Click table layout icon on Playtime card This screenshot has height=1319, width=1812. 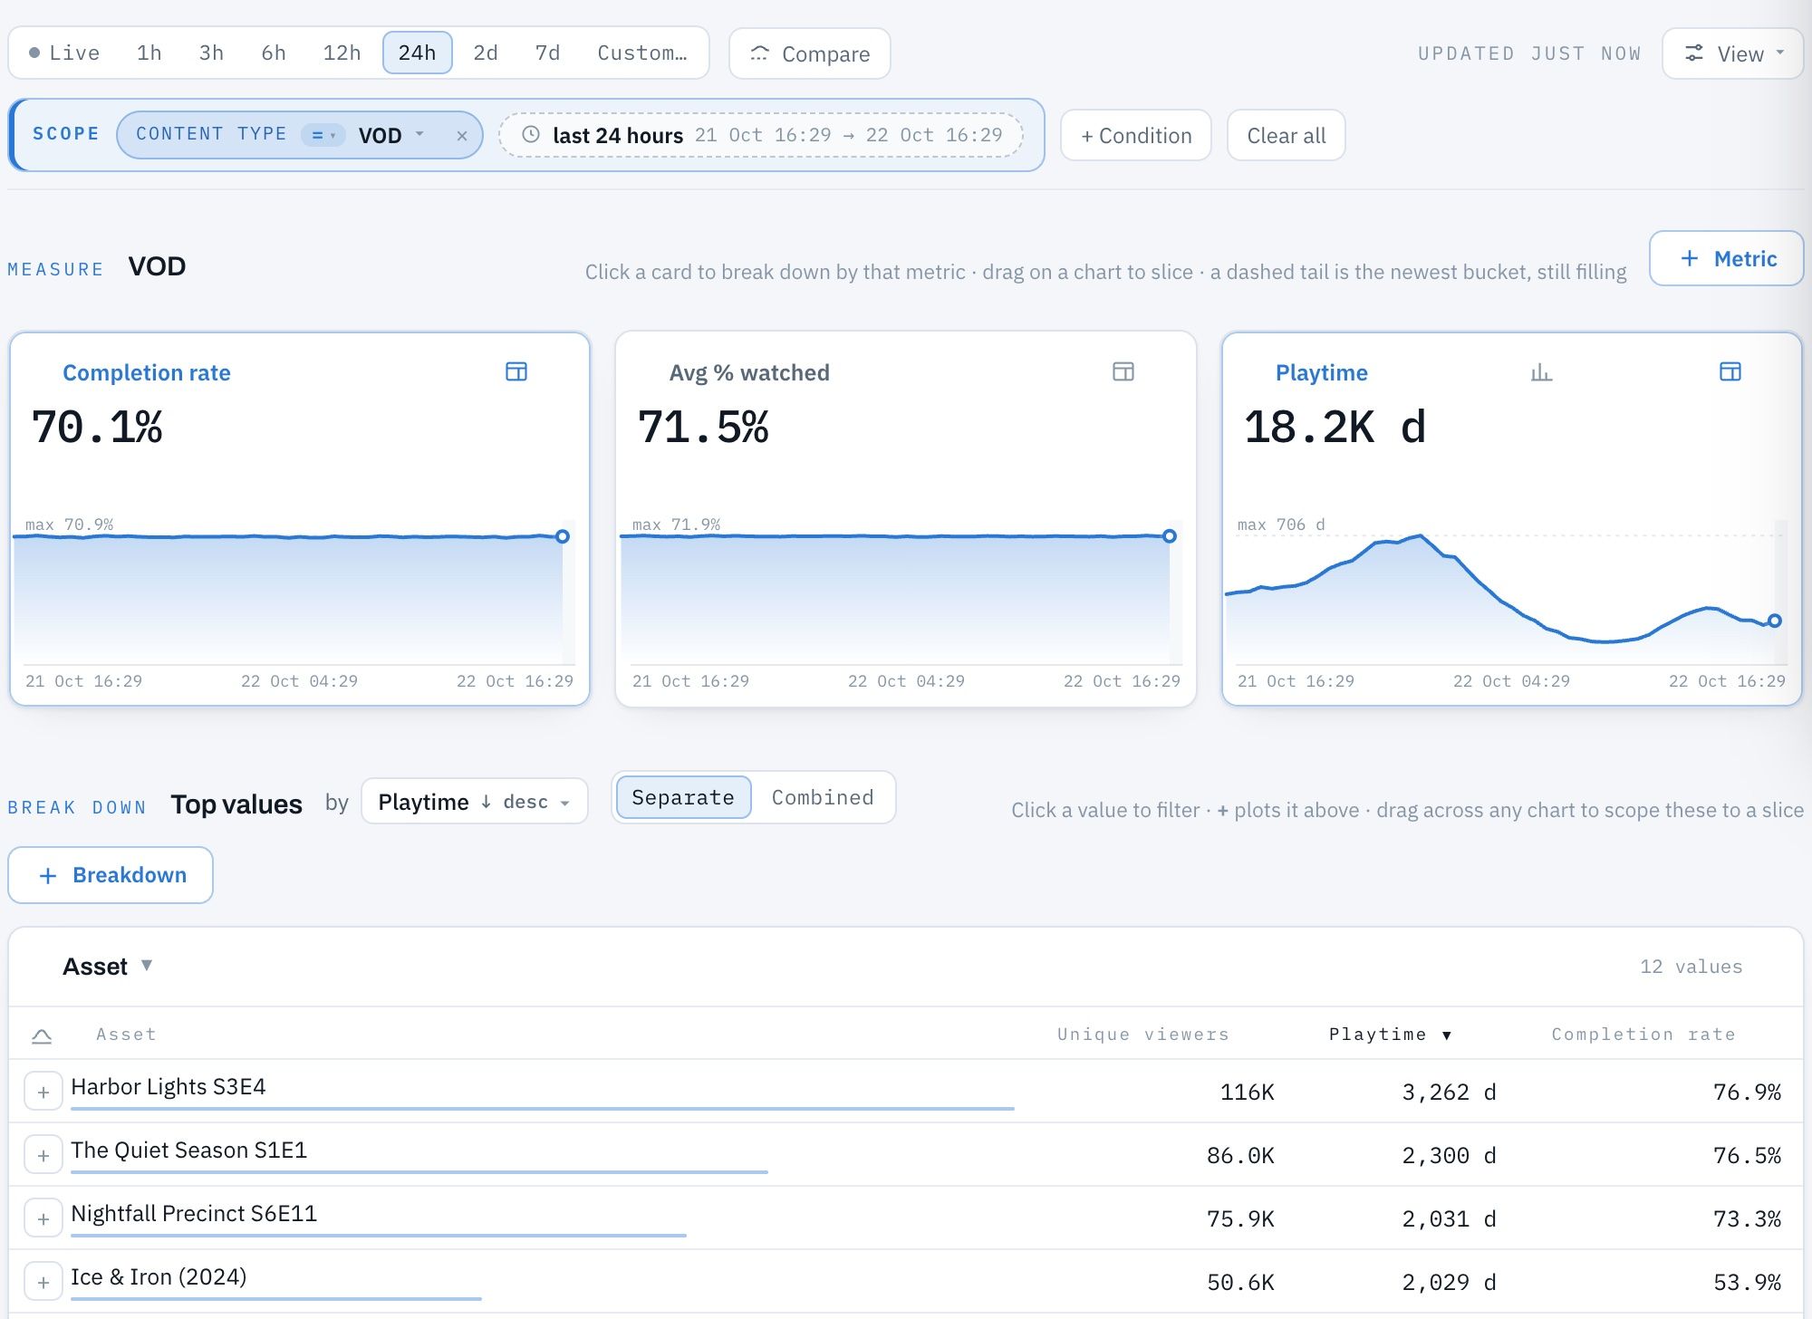1730,371
